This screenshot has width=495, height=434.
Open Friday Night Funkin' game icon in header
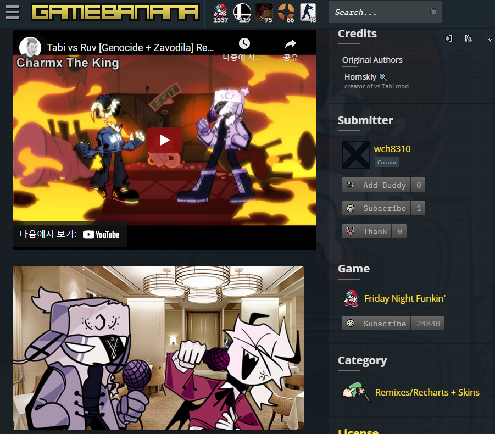(220, 13)
